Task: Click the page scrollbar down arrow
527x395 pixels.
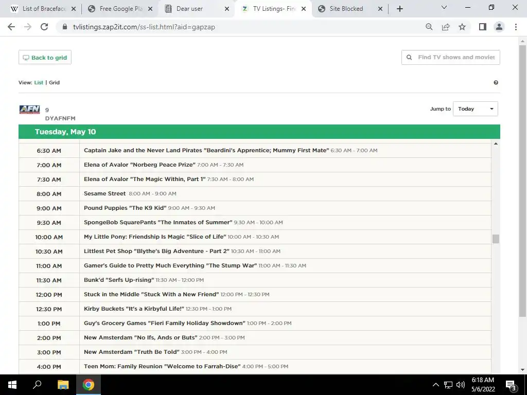Action: [522, 370]
